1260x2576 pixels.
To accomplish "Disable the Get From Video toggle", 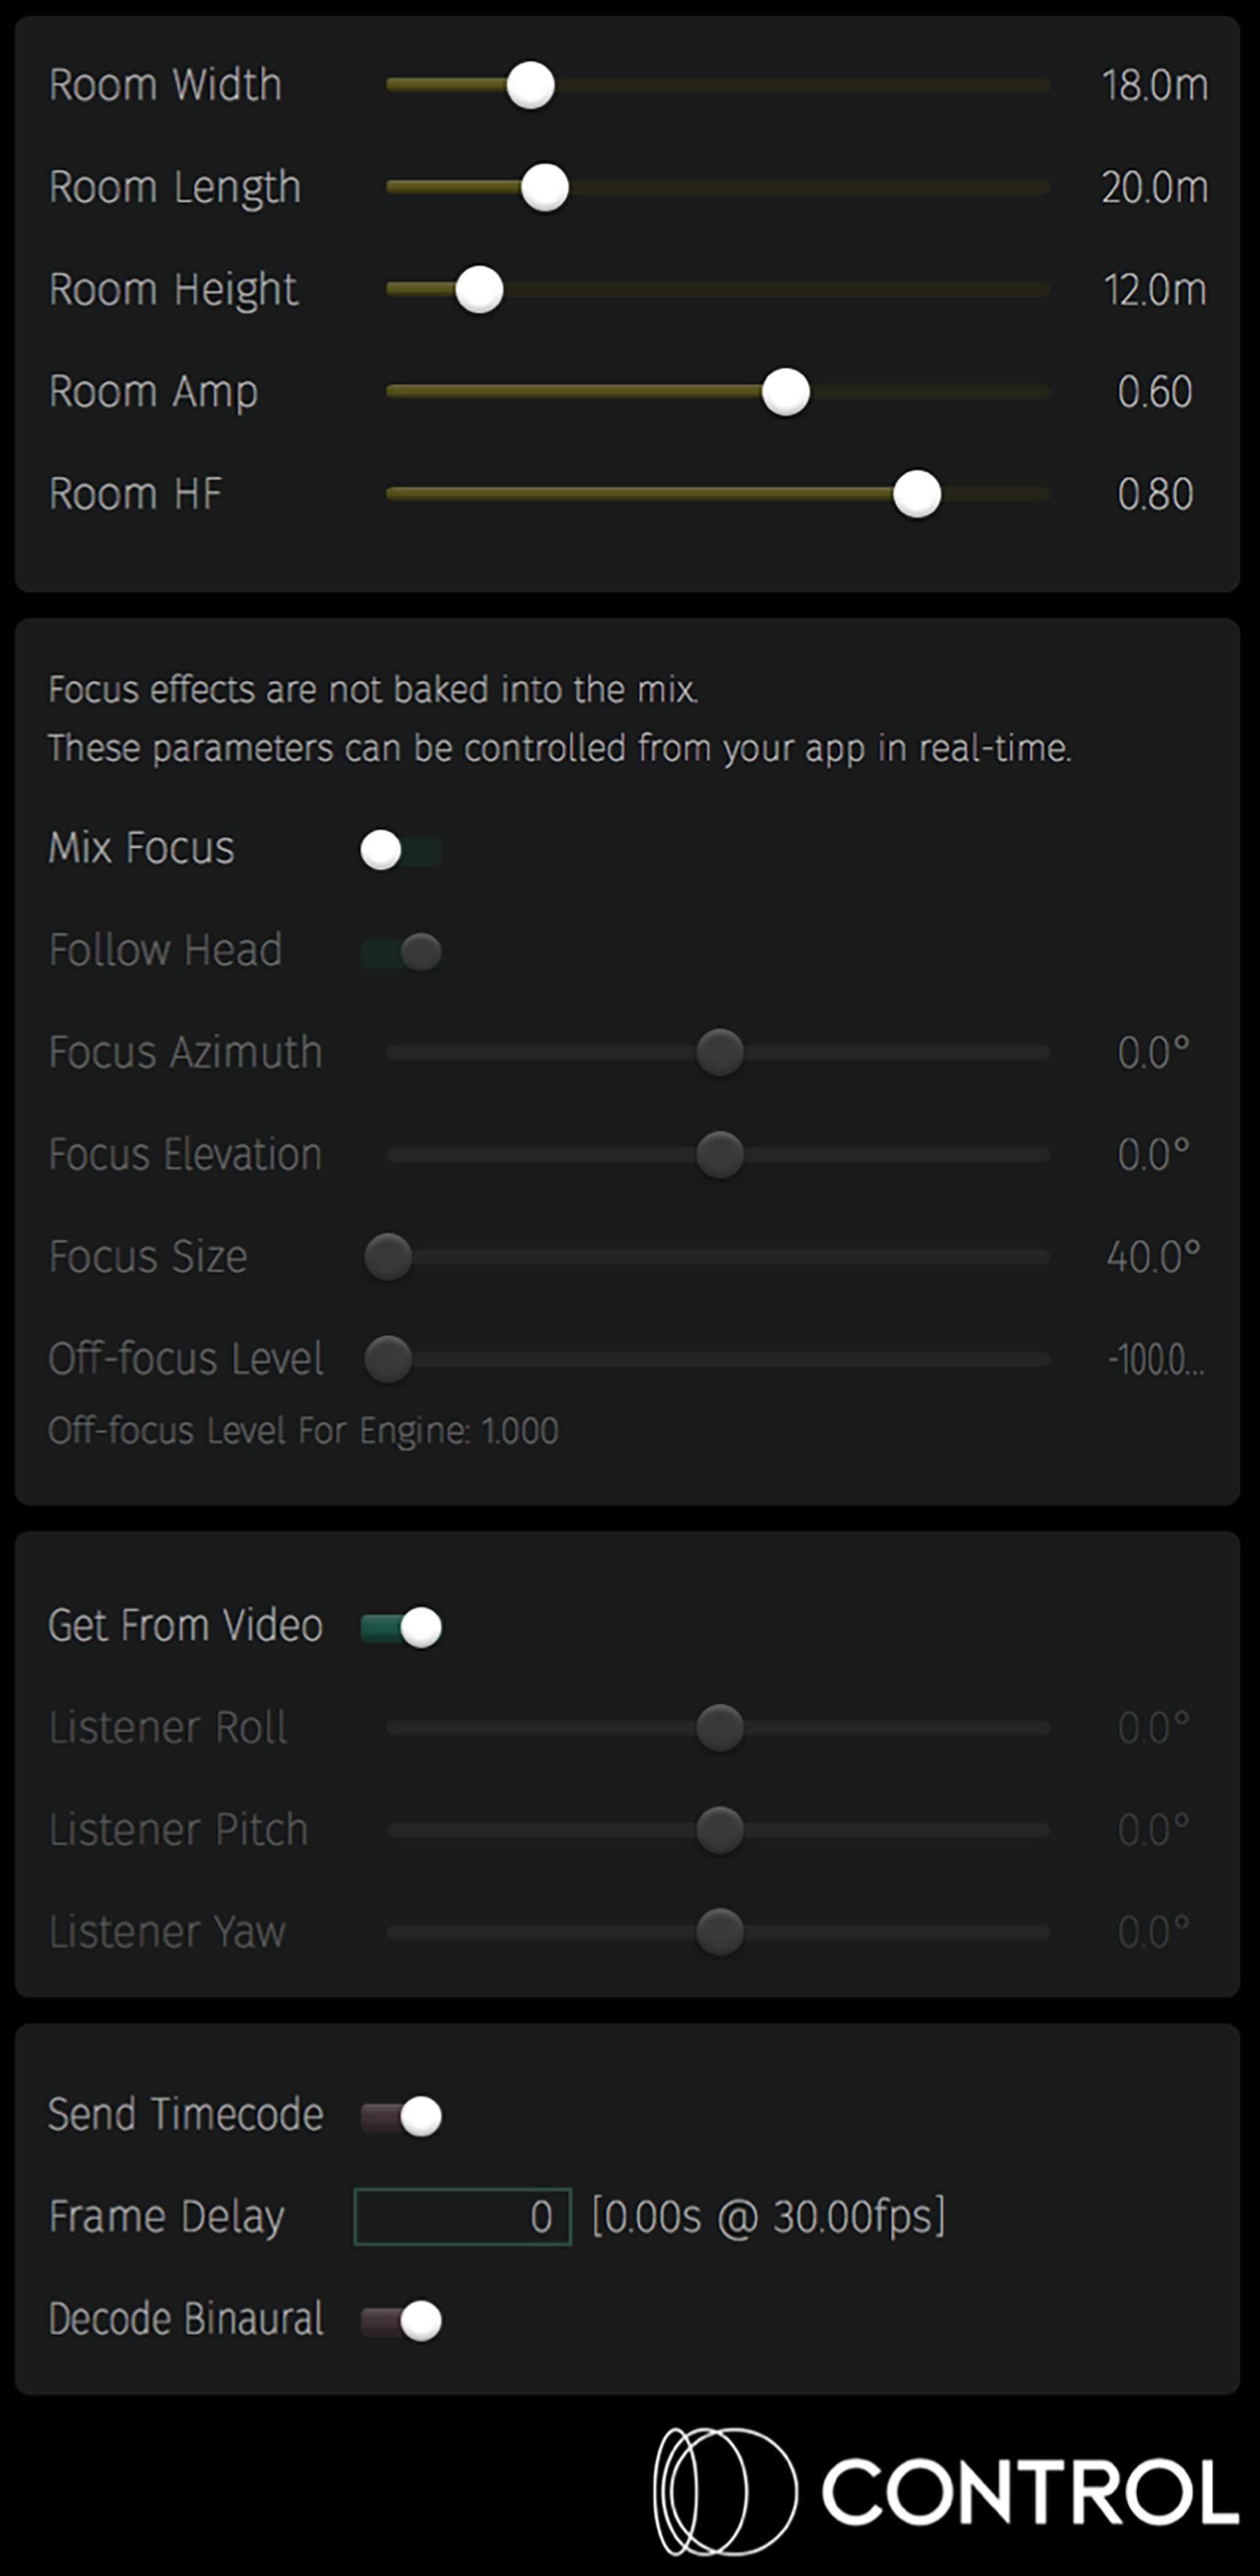I will [x=401, y=1628].
